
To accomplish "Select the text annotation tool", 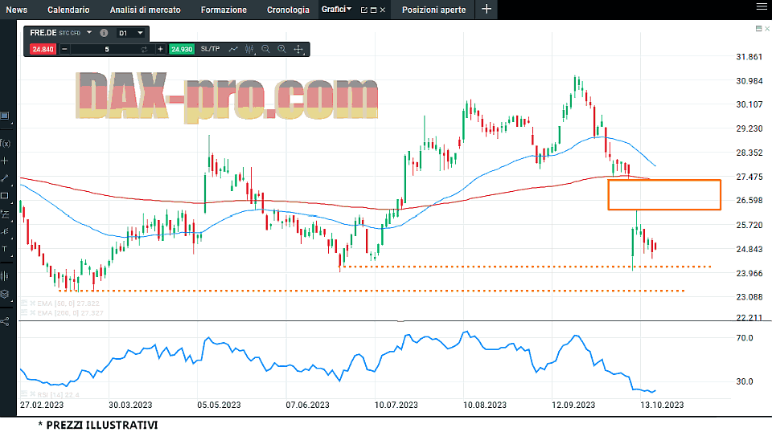I will (x=5, y=249).
